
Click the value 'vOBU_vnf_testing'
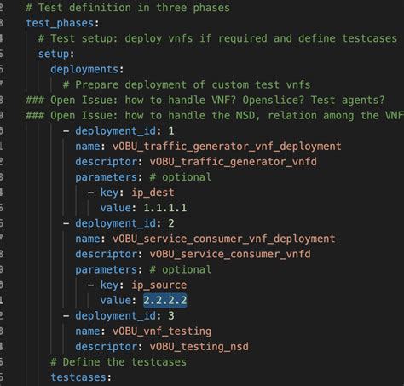pos(162,331)
